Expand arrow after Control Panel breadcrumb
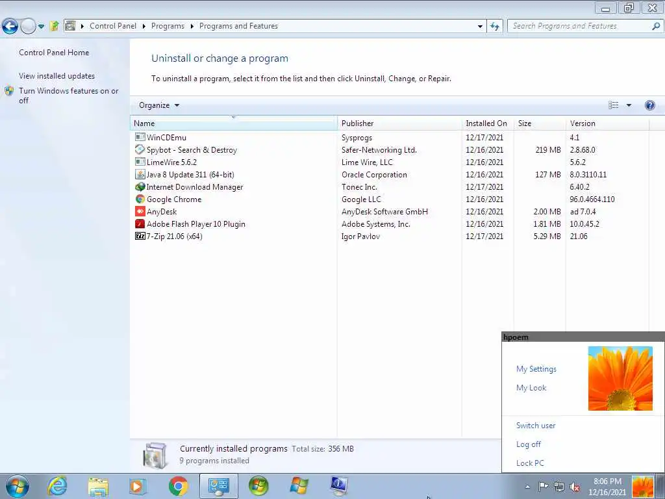665x499 pixels. (x=144, y=26)
